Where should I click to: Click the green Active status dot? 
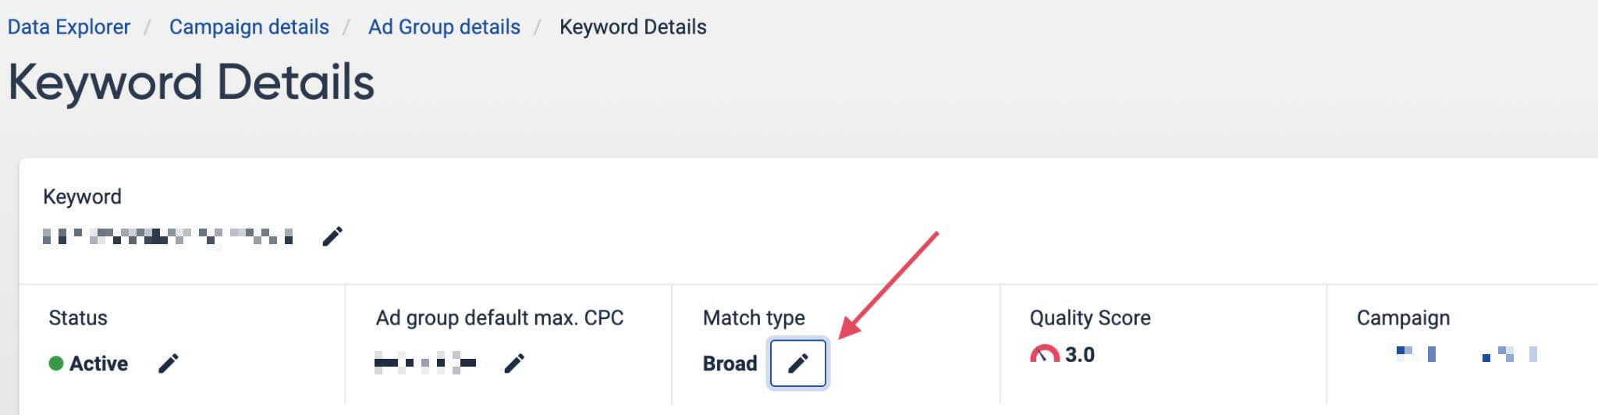pos(56,364)
